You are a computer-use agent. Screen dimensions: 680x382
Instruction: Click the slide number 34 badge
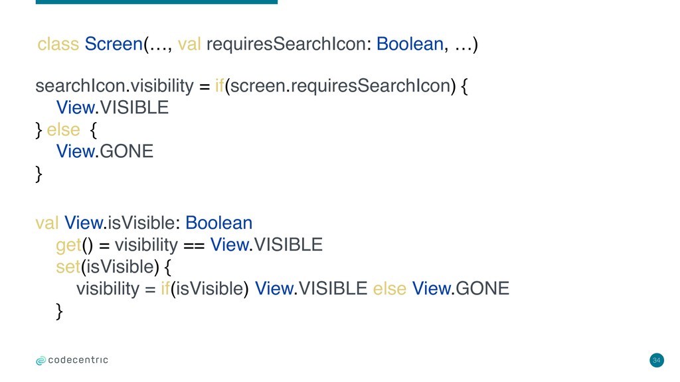pyautogui.click(x=657, y=360)
